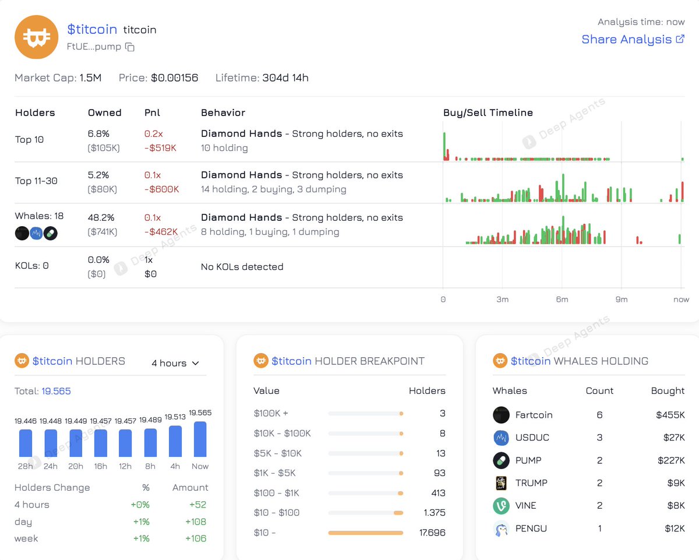Click the 4 hours holders change +52
The width and height of the screenshot is (699, 560).
click(x=197, y=505)
